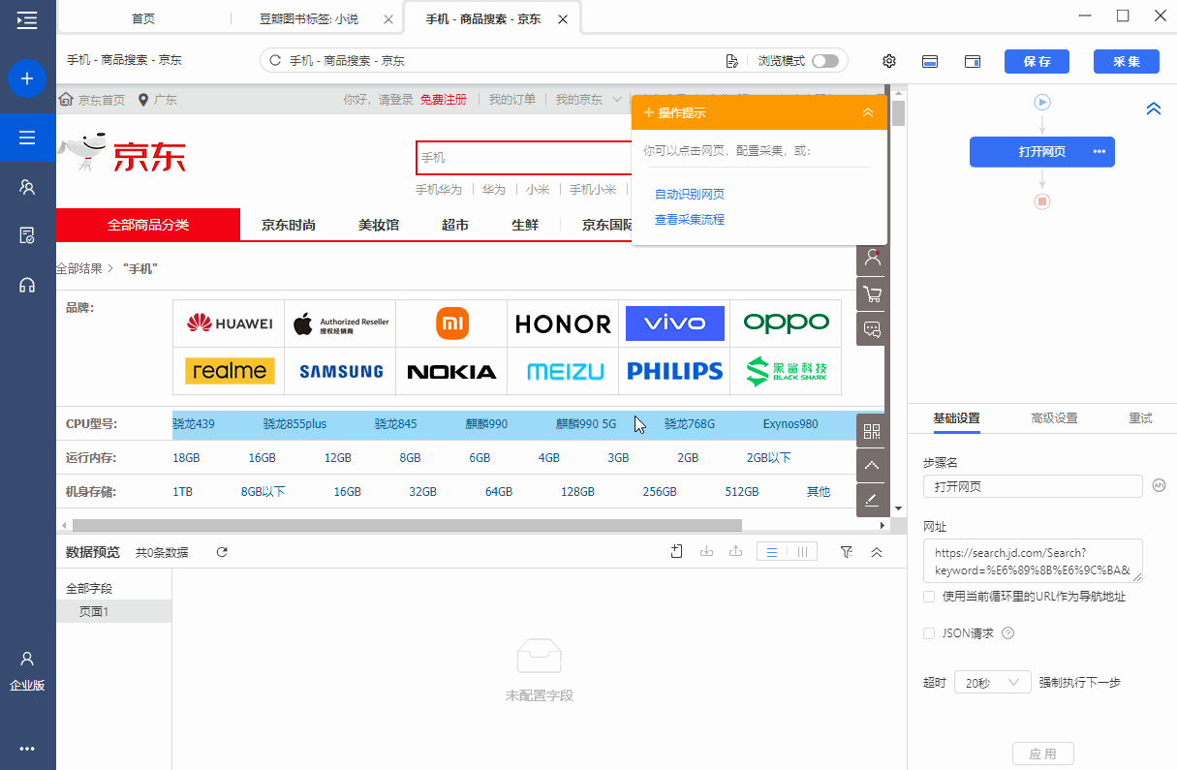Close the 手机 - 商品搜索 - 京东 tab

563,18
